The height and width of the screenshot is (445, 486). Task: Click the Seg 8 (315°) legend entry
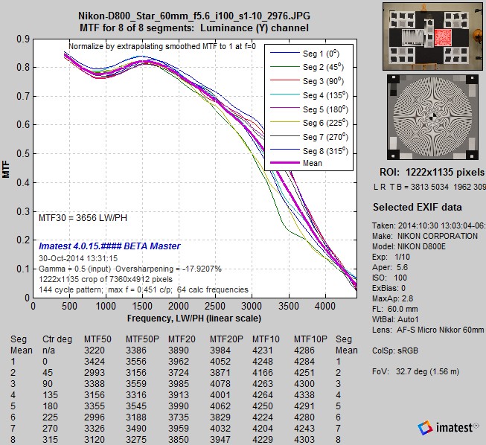pos(309,151)
